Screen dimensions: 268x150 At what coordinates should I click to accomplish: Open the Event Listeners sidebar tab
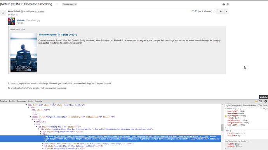[x=249, y=105]
